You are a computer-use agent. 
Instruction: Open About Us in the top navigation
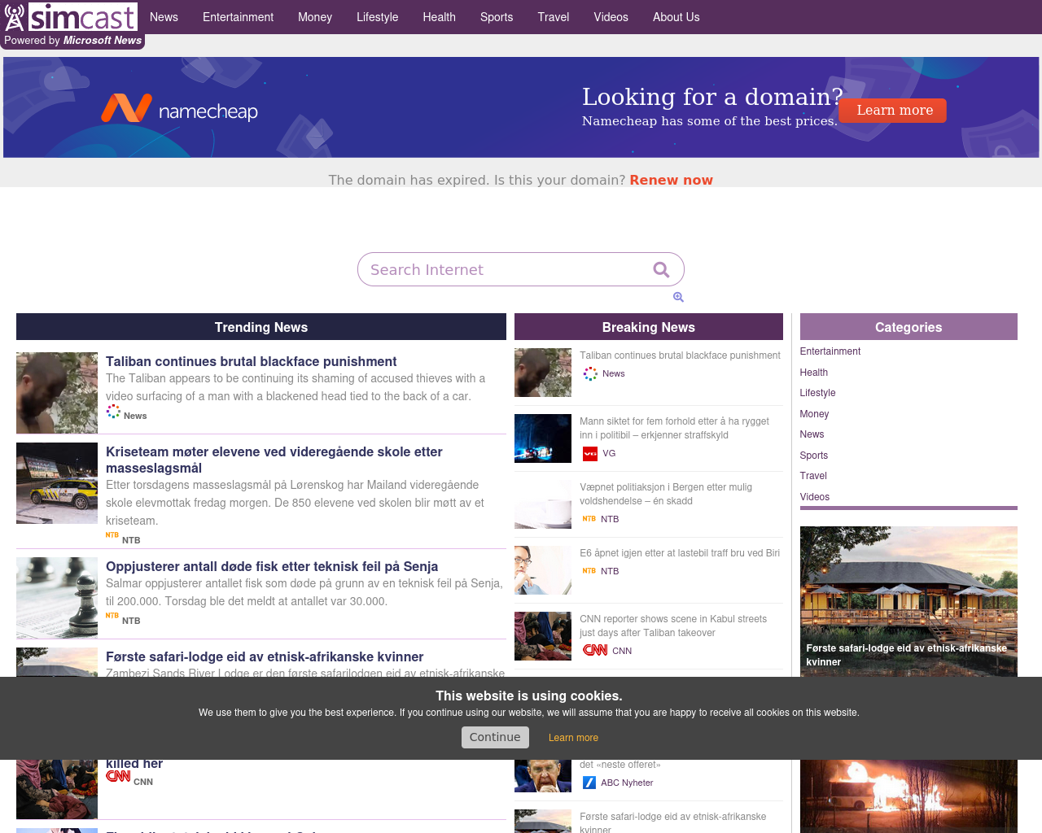point(676,17)
